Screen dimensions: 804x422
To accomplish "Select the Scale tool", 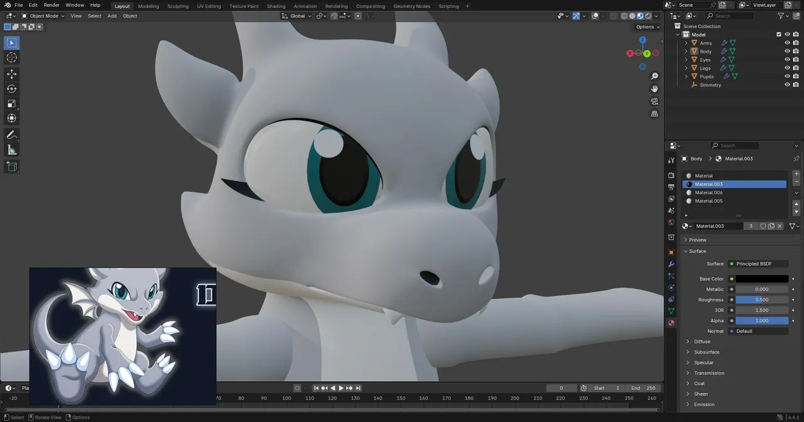I will (12, 104).
